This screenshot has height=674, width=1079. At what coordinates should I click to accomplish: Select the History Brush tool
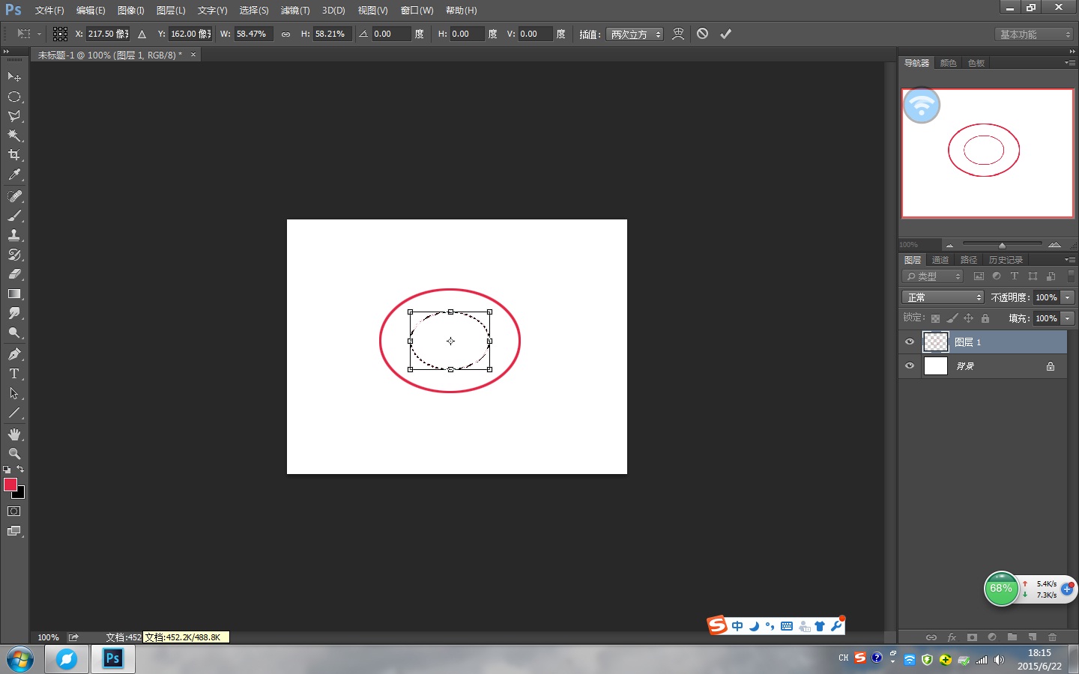(14, 255)
